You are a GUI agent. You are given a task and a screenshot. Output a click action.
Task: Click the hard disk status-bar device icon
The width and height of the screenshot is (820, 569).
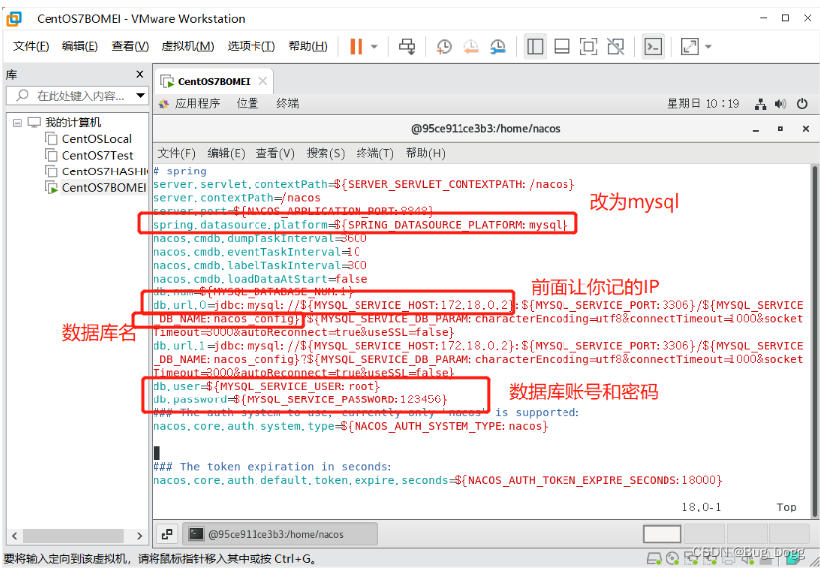tap(654, 558)
